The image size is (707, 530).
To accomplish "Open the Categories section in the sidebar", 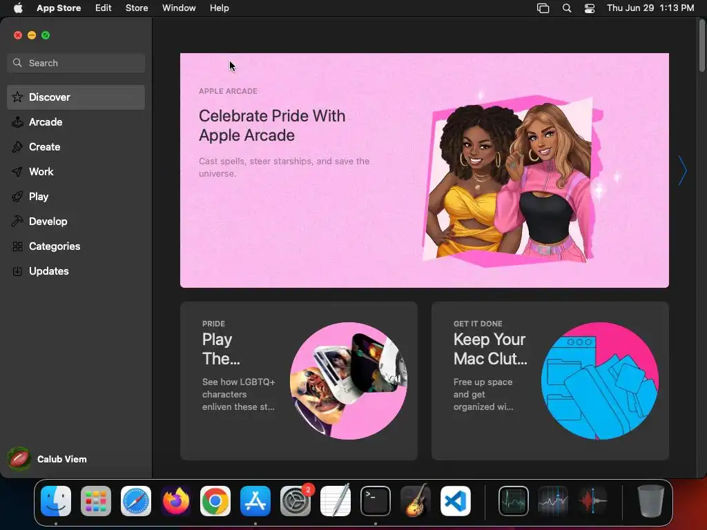I will (x=76, y=246).
